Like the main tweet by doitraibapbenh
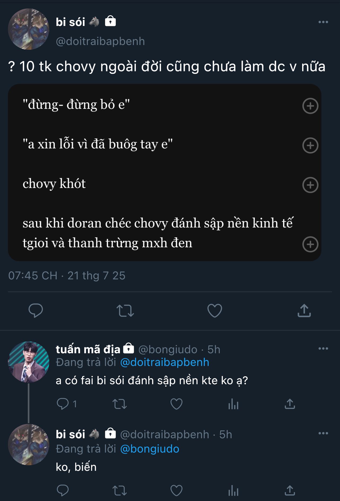Image resolution: width=340 pixels, height=501 pixels. 214,310
